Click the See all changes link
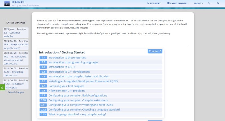Viewport: 225px width, 121px height. tap(16, 92)
